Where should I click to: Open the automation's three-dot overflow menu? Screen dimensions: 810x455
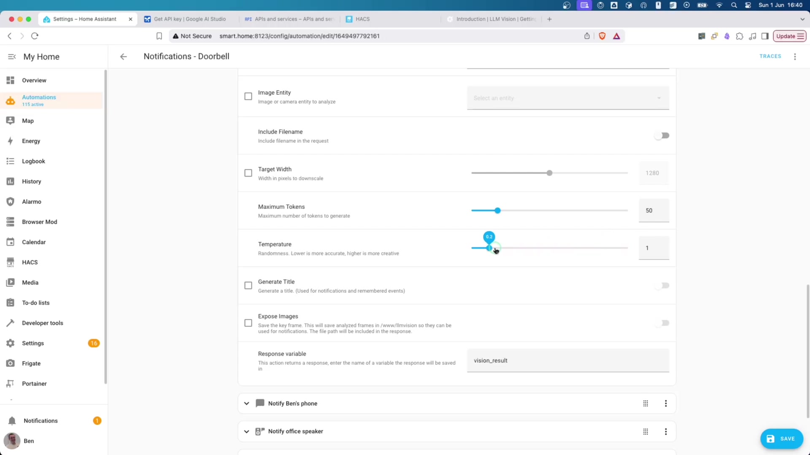click(x=795, y=56)
